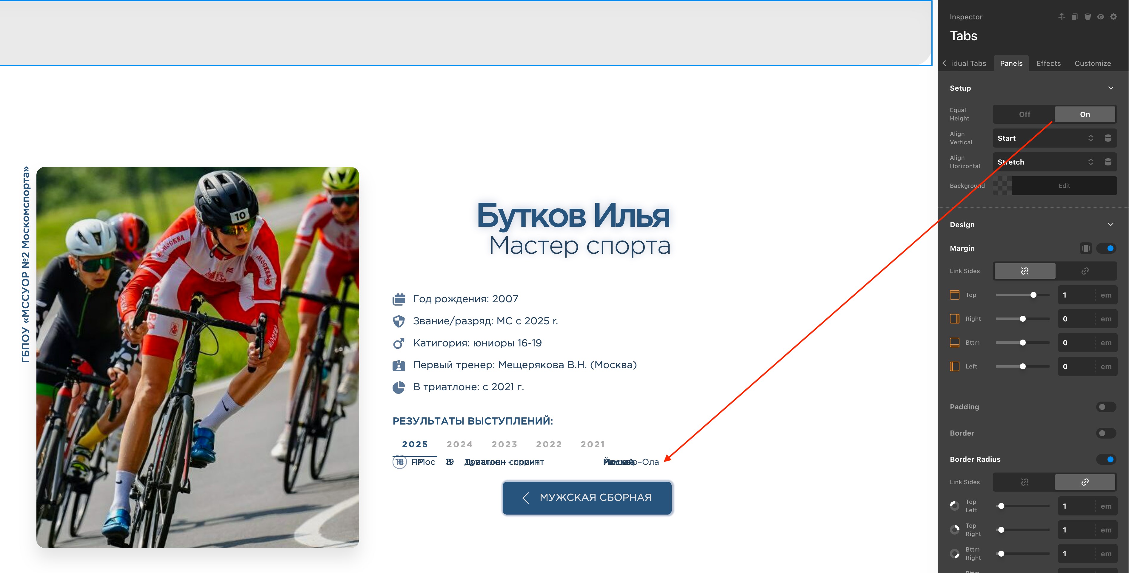
Task: Switch to the Effects tab
Action: pyautogui.click(x=1048, y=64)
